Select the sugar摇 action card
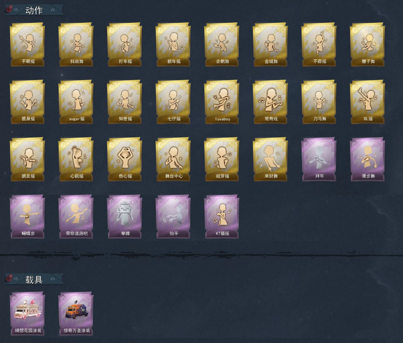Viewport: 403px width, 343px height. (x=76, y=102)
